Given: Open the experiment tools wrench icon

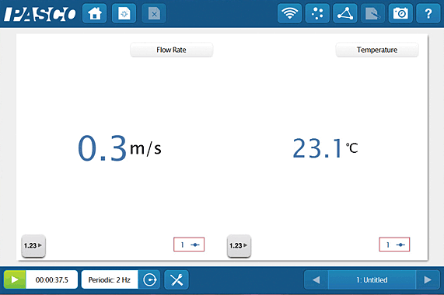Looking at the screenshot, I should [177, 279].
